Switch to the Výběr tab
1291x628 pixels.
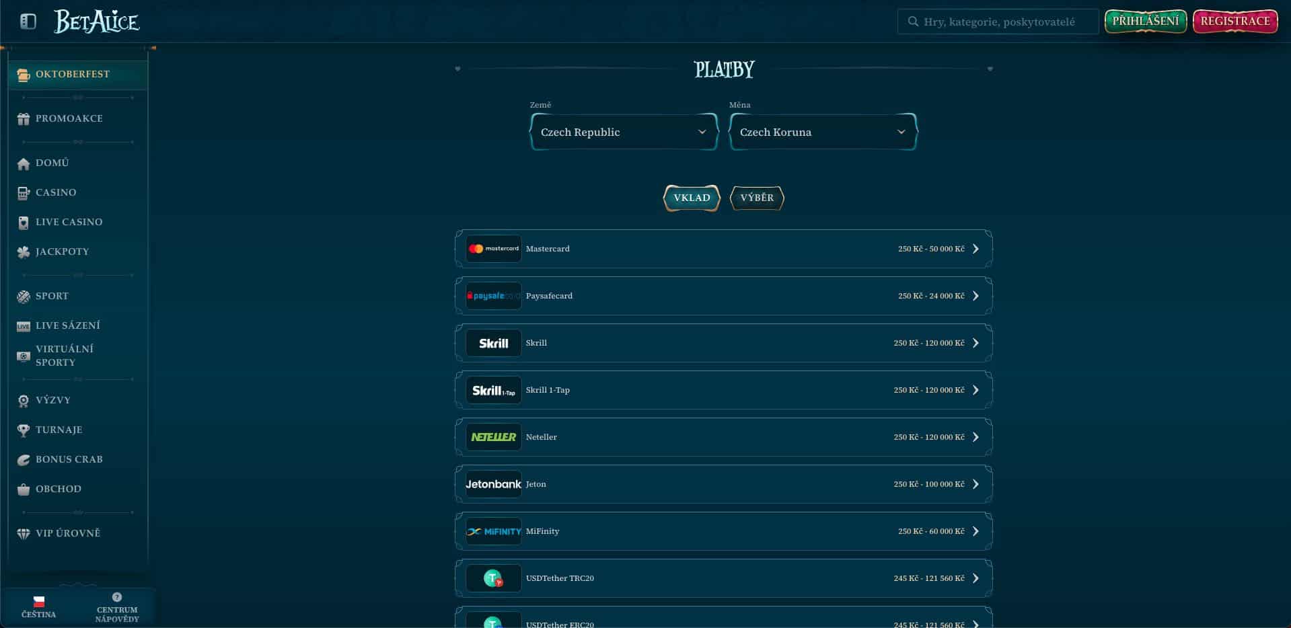pos(757,198)
